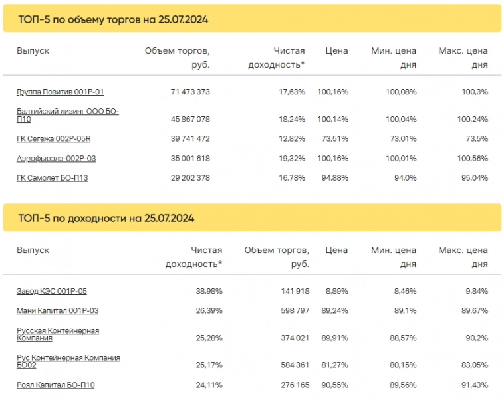Click the 71 473 373 trading volume cell
Image resolution: width=504 pixels, height=398 pixels.
[x=186, y=92]
